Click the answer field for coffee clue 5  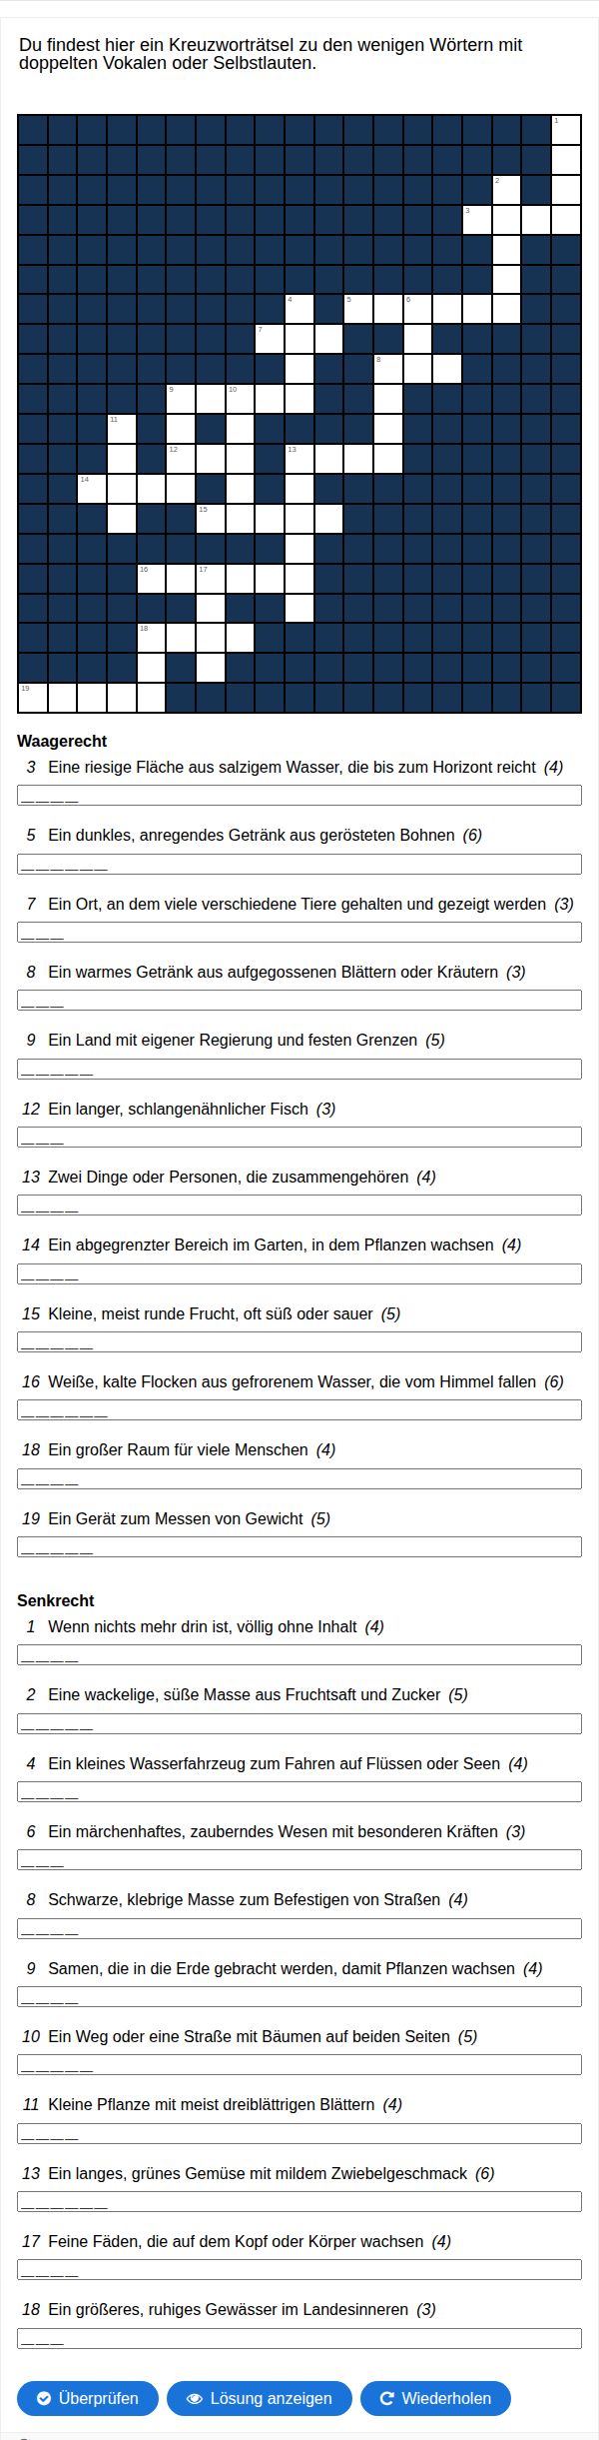pos(299,864)
